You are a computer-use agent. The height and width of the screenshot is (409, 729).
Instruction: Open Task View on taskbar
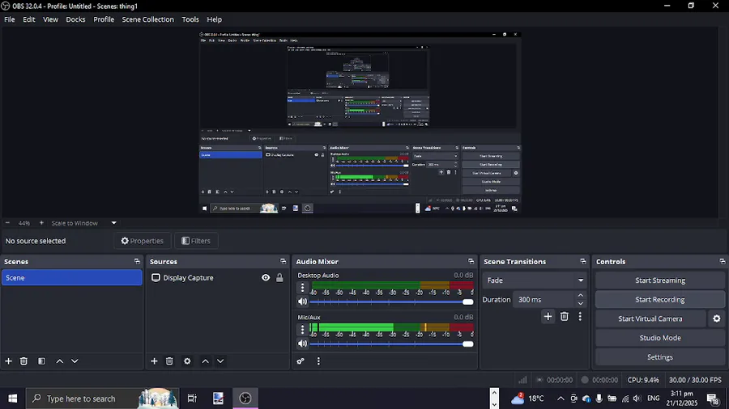(x=191, y=398)
